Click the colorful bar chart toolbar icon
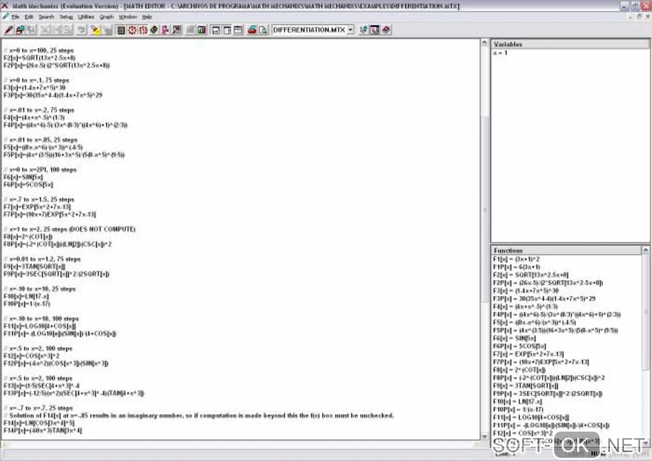This screenshot has width=652, height=461. (201, 30)
